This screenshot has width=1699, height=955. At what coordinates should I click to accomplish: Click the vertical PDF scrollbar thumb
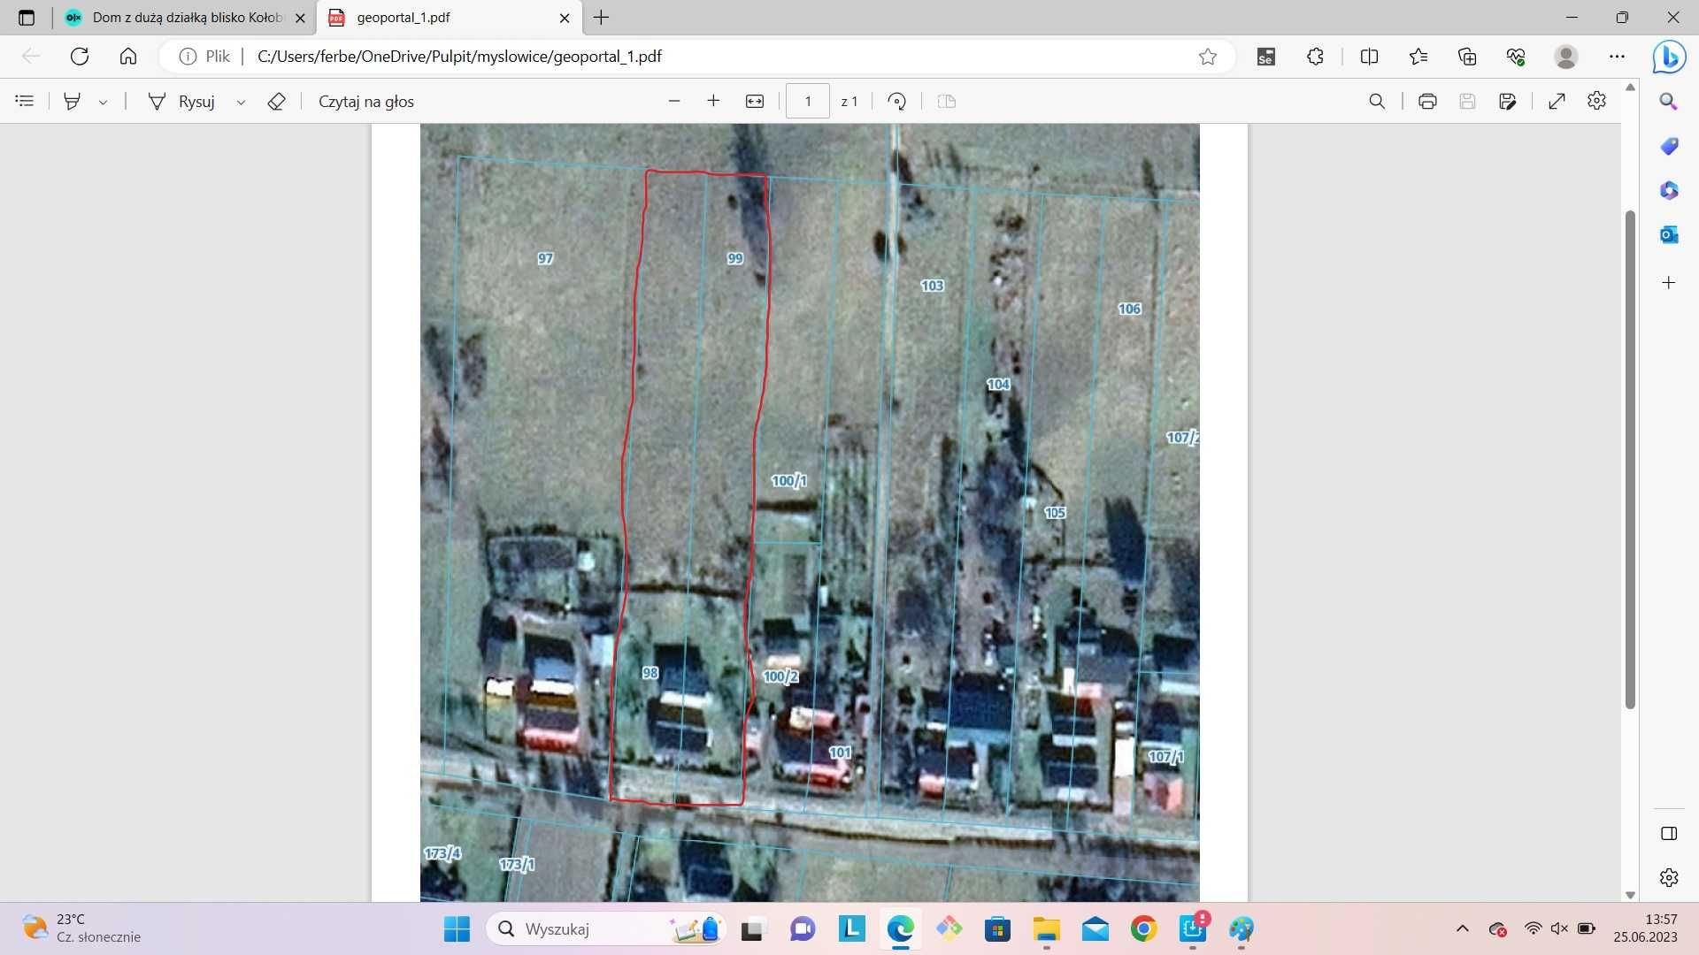pos(1630,460)
